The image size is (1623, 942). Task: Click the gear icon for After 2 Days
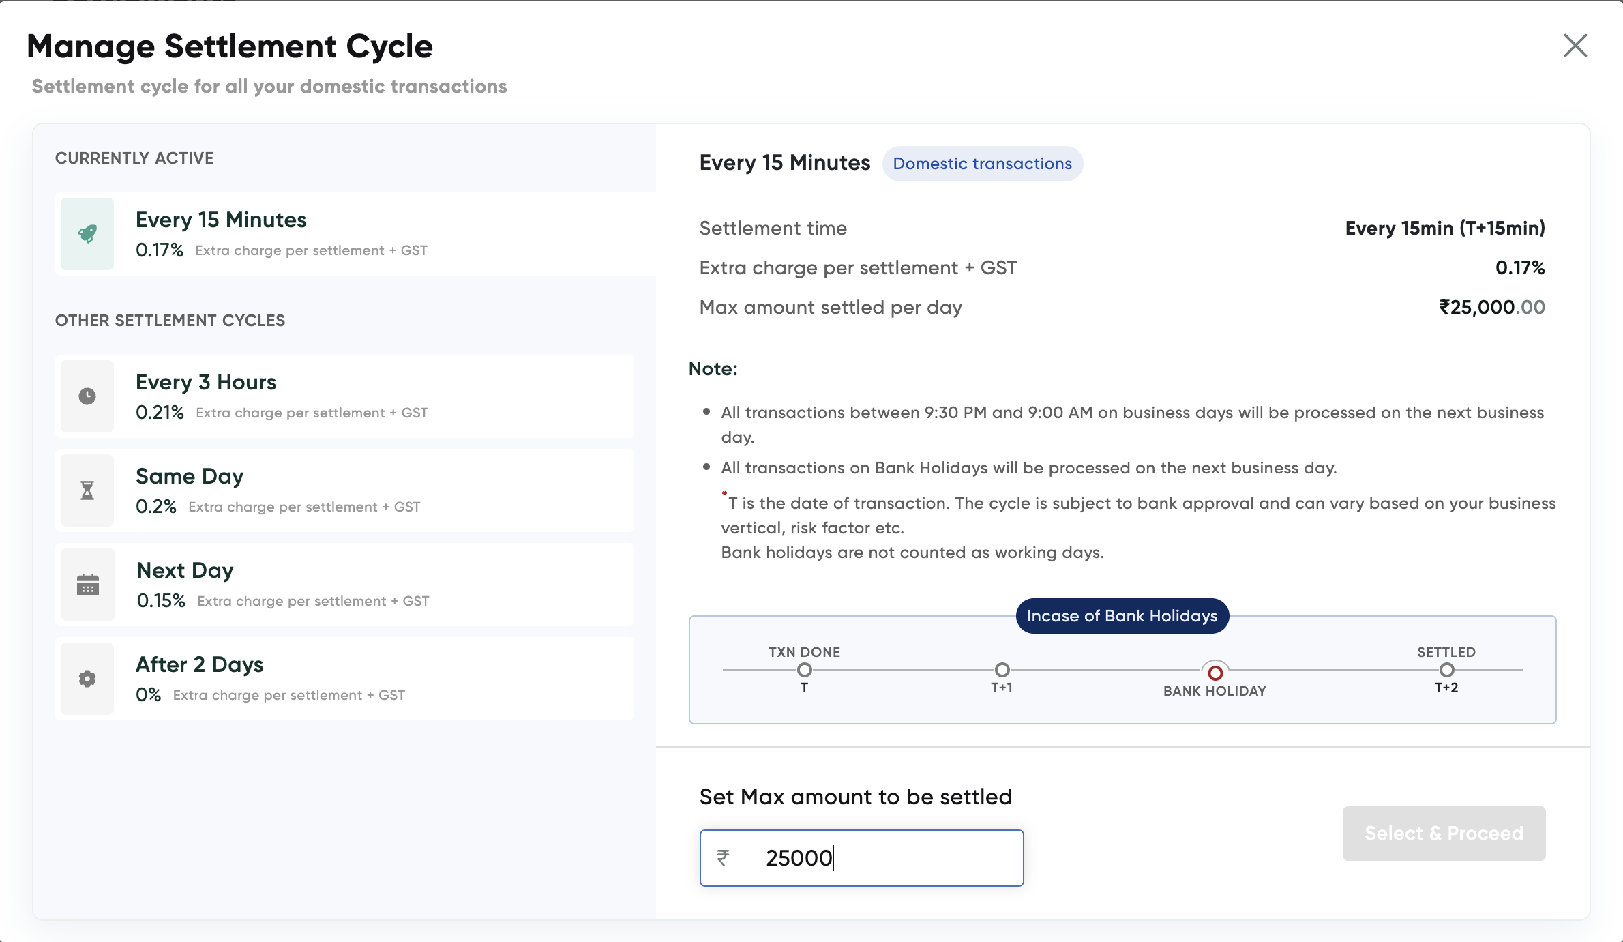coord(87,679)
